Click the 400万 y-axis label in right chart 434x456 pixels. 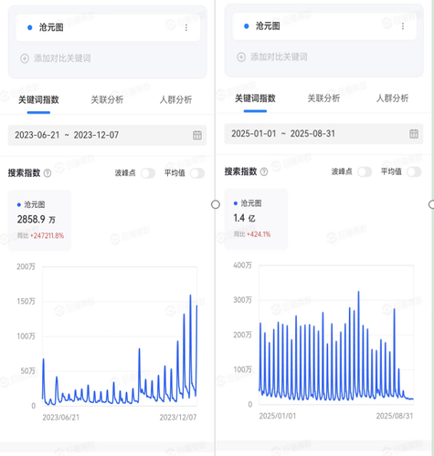tap(243, 265)
